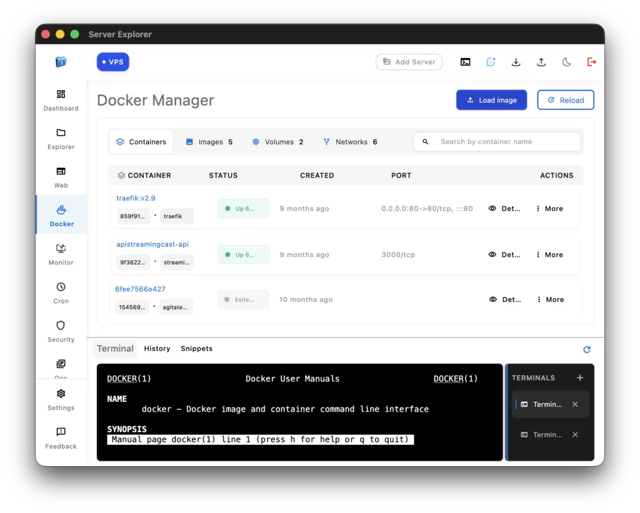Open Settings from the sidebar
Viewport: 640px width, 513px height.
(x=61, y=399)
